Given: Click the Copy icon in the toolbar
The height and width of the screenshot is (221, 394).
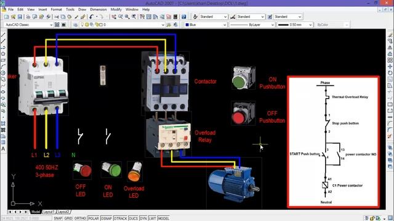Looking at the screenshot, I should pyautogui.click(x=63, y=17).
